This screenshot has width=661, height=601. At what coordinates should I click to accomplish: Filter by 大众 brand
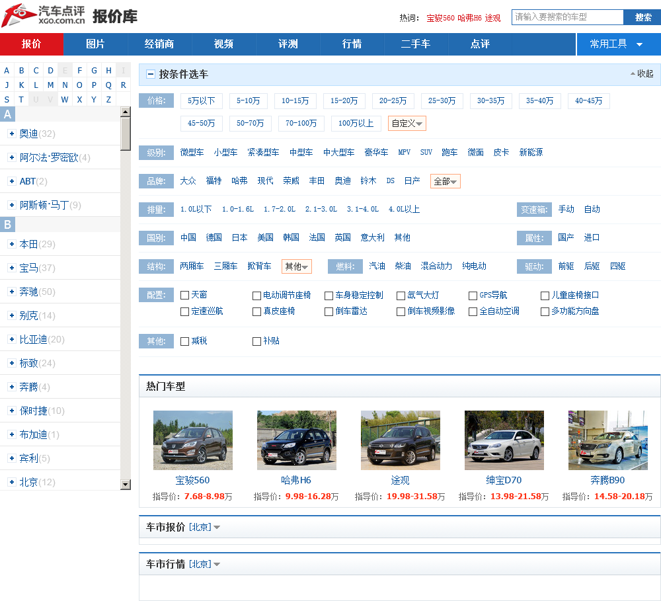coord(188,181)
